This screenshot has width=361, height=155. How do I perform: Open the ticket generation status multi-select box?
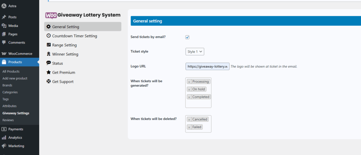point(198,93)
